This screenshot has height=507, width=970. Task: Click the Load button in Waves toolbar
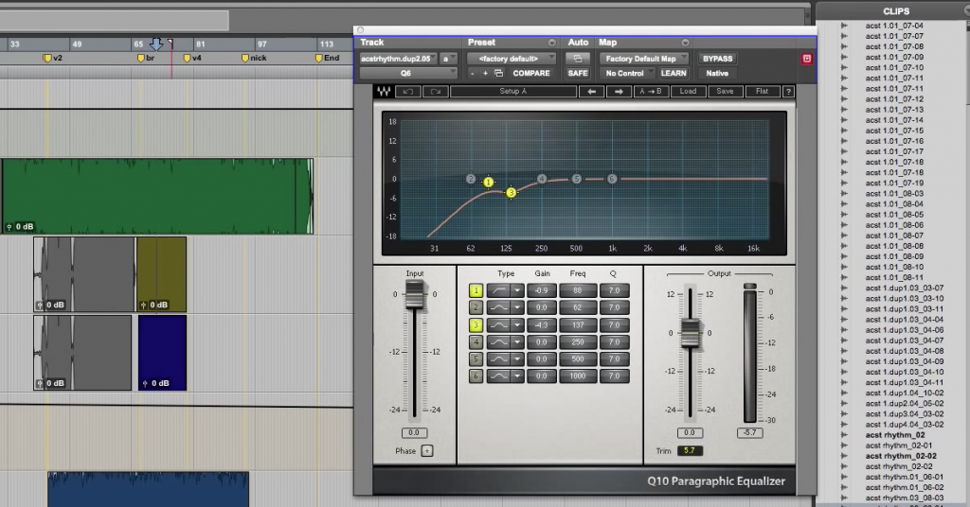coord(688,92)
